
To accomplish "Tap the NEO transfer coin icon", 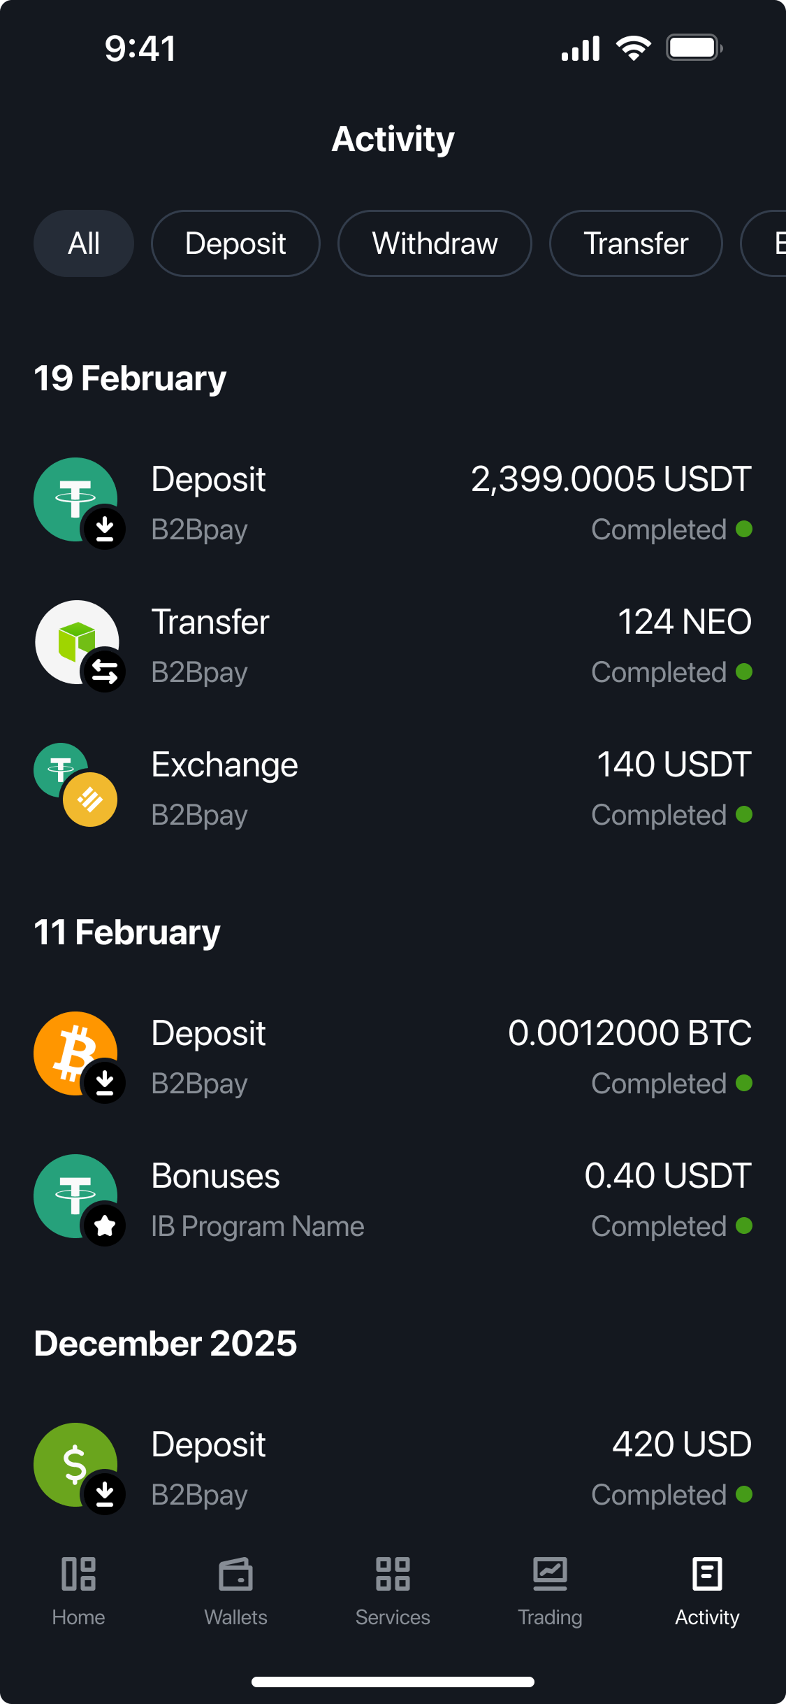I will pyautogui.click(x=77, y=642).
